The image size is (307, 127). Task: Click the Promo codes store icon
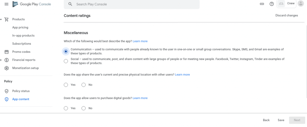(x=6, y=52)
